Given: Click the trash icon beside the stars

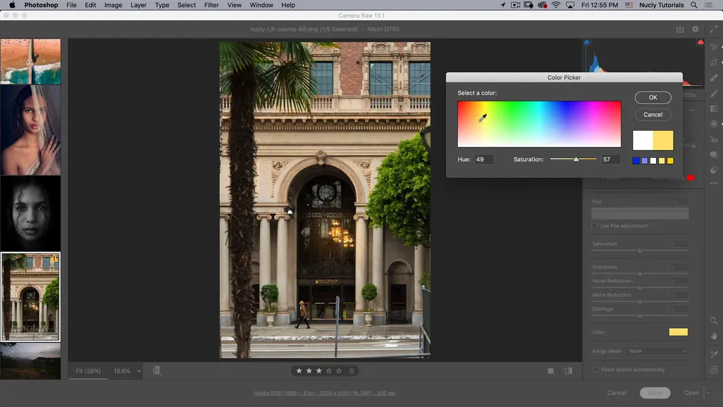Looking at the screenshot, I should coord(352,370).
